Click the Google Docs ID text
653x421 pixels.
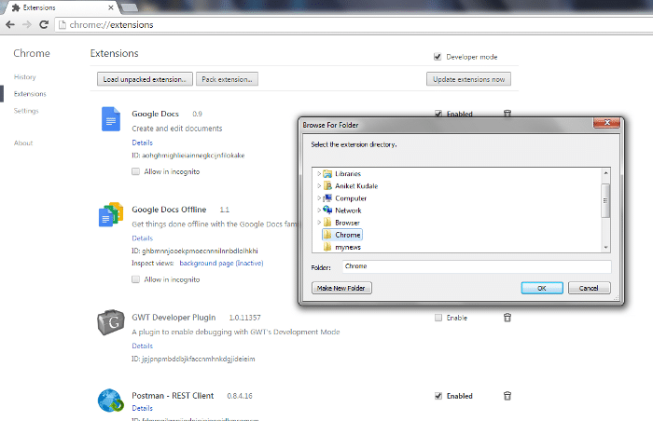coord(188,156)
